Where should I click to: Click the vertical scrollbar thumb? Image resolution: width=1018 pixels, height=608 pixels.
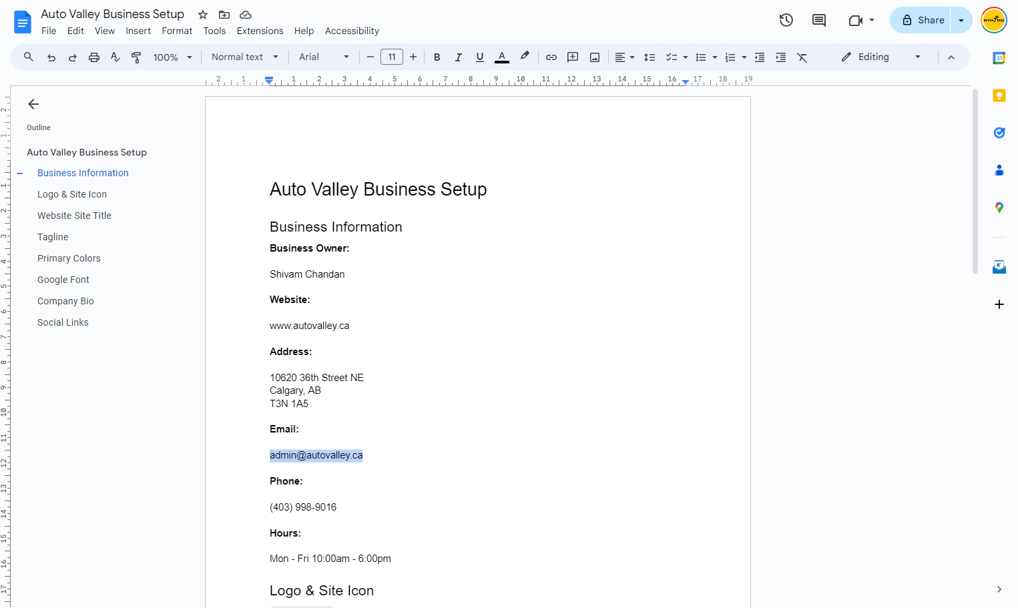tap(975, 182)
